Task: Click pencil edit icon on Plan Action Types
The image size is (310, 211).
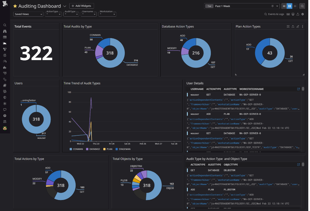Action: coord(298,27)
